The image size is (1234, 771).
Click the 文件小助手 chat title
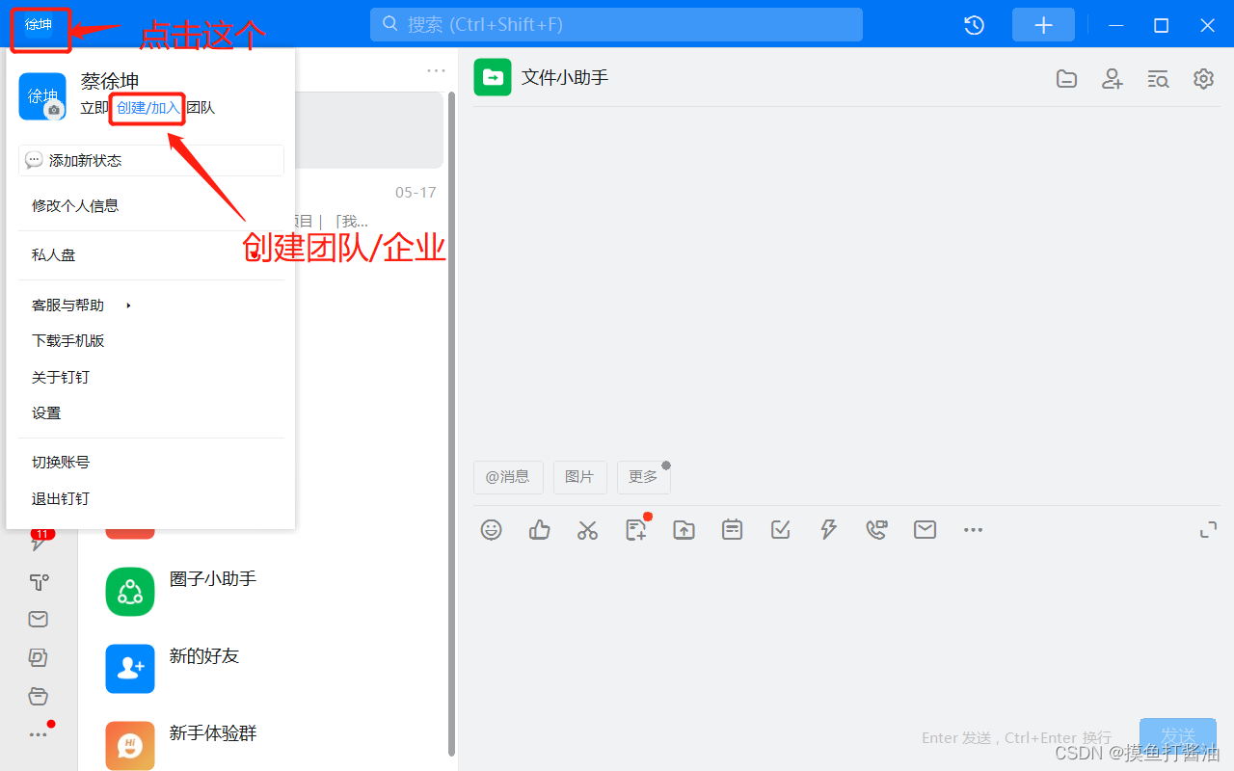click(x=565, y=77)
